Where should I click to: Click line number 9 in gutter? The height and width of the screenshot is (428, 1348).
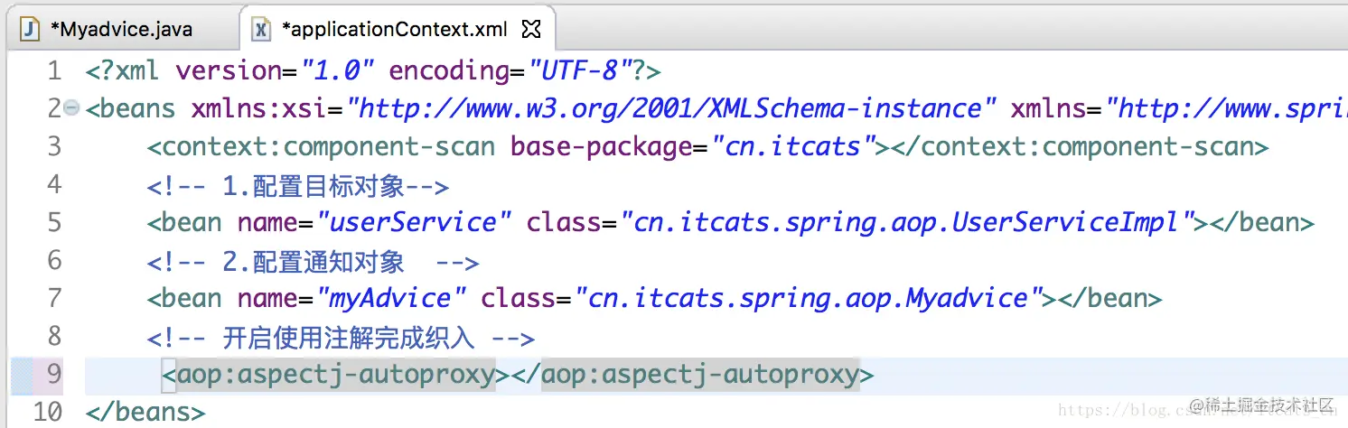pyautogui.click(x=54, y=374)
